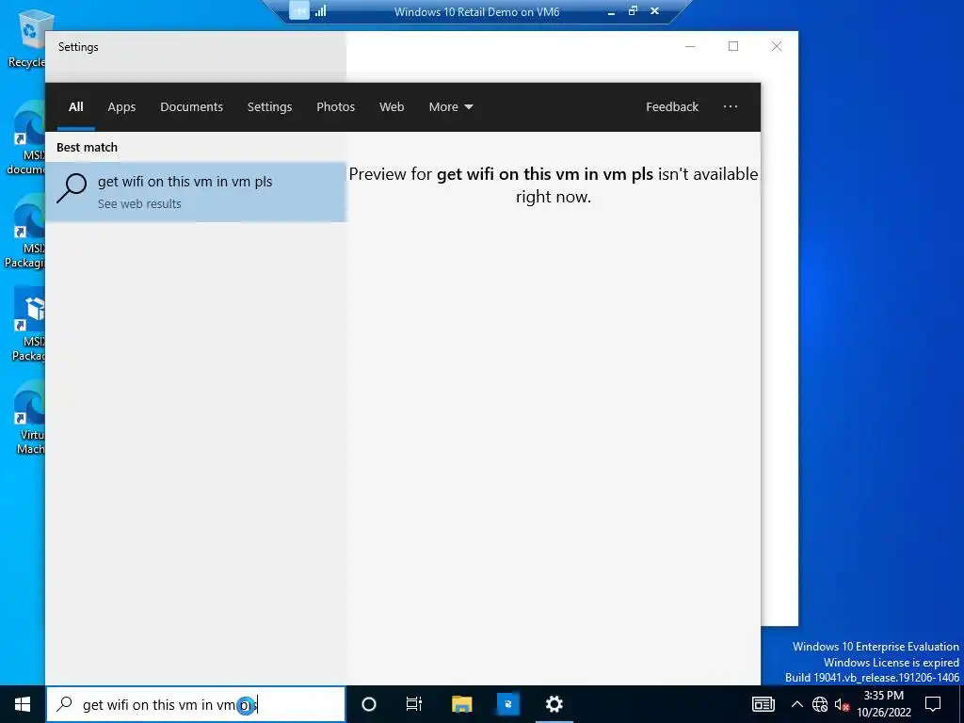Open File Explorer from the taskbar
Screen dimensions: 964x723
click(x=461, y=704)
